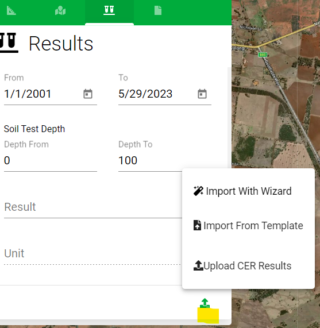
Task: Click the 'Soil Test Depth' label
Action: (x=34, y=129)
